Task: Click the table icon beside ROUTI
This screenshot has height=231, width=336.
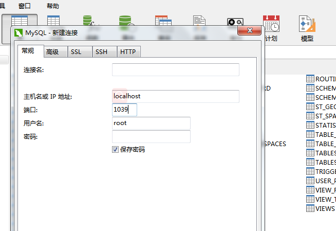Action: coord(310,79)
